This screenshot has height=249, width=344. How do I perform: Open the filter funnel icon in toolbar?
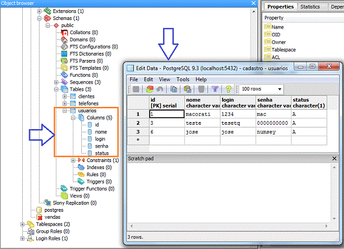(215, 89)
